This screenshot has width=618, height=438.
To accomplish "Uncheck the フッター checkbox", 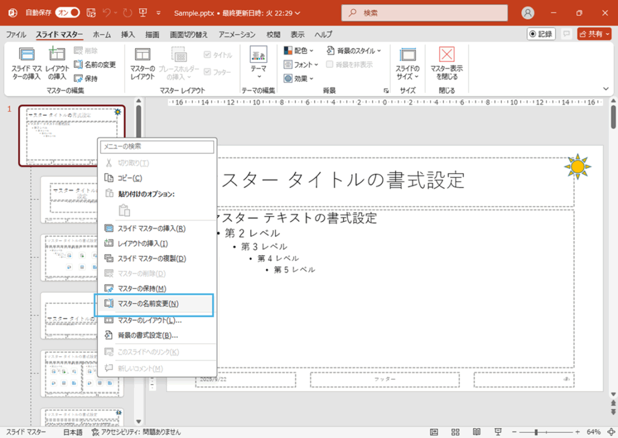I will coord(208,72).
